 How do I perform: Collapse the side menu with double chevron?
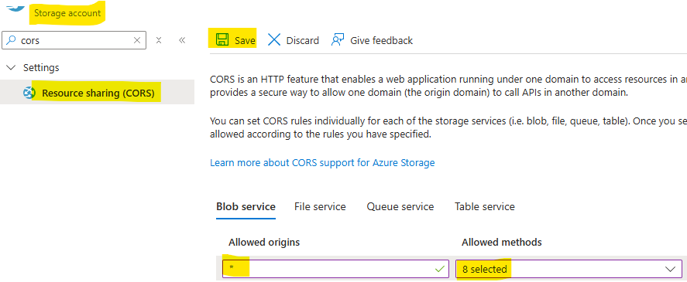[x=182, y=40]
